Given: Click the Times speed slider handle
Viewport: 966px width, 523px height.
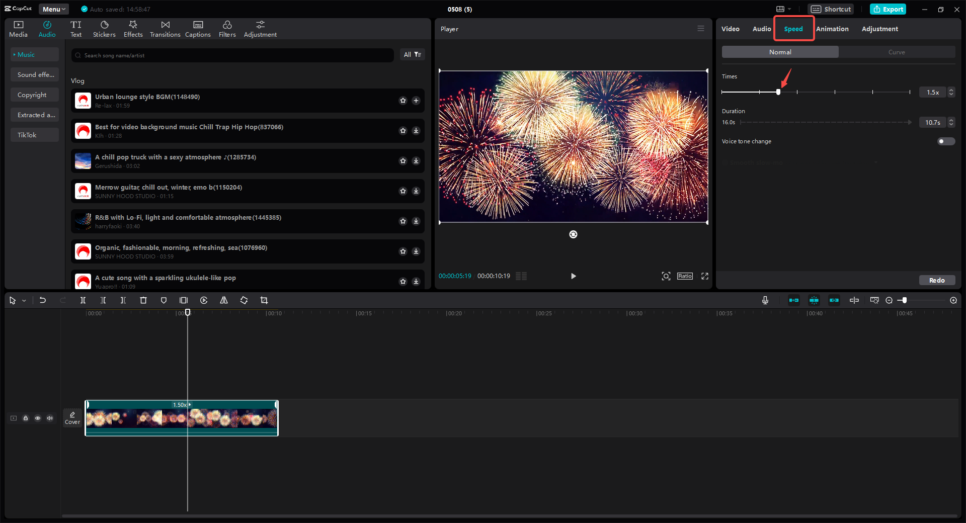Looking at the screenshot, I should (x=778, y=92).
